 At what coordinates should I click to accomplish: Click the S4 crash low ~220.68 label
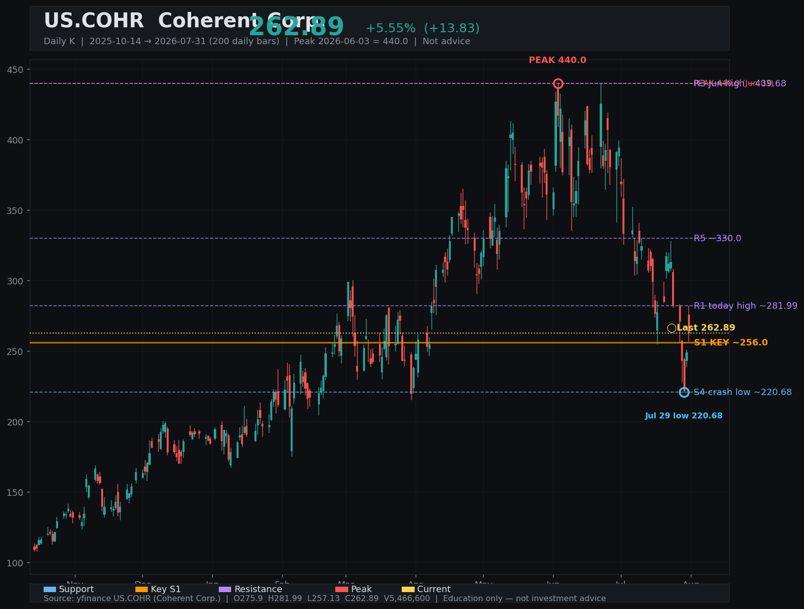click(742, 392)
